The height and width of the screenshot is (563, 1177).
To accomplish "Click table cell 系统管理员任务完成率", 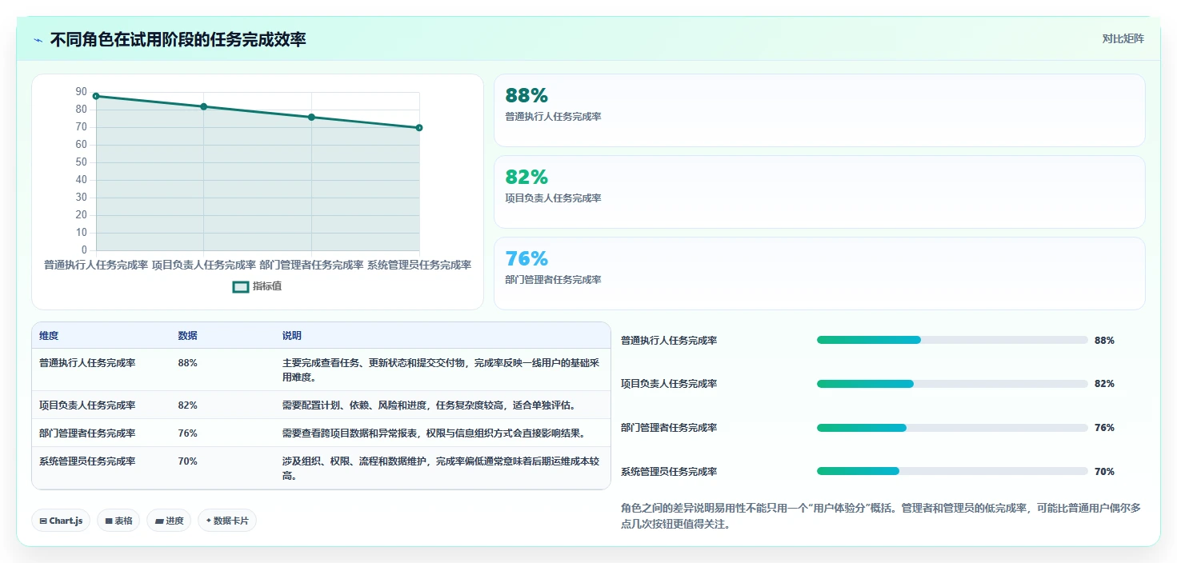I will tap(87, 461).
